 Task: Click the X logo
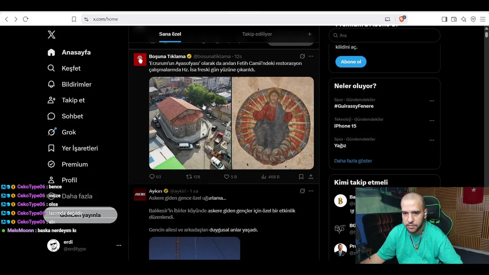[52, 35]
